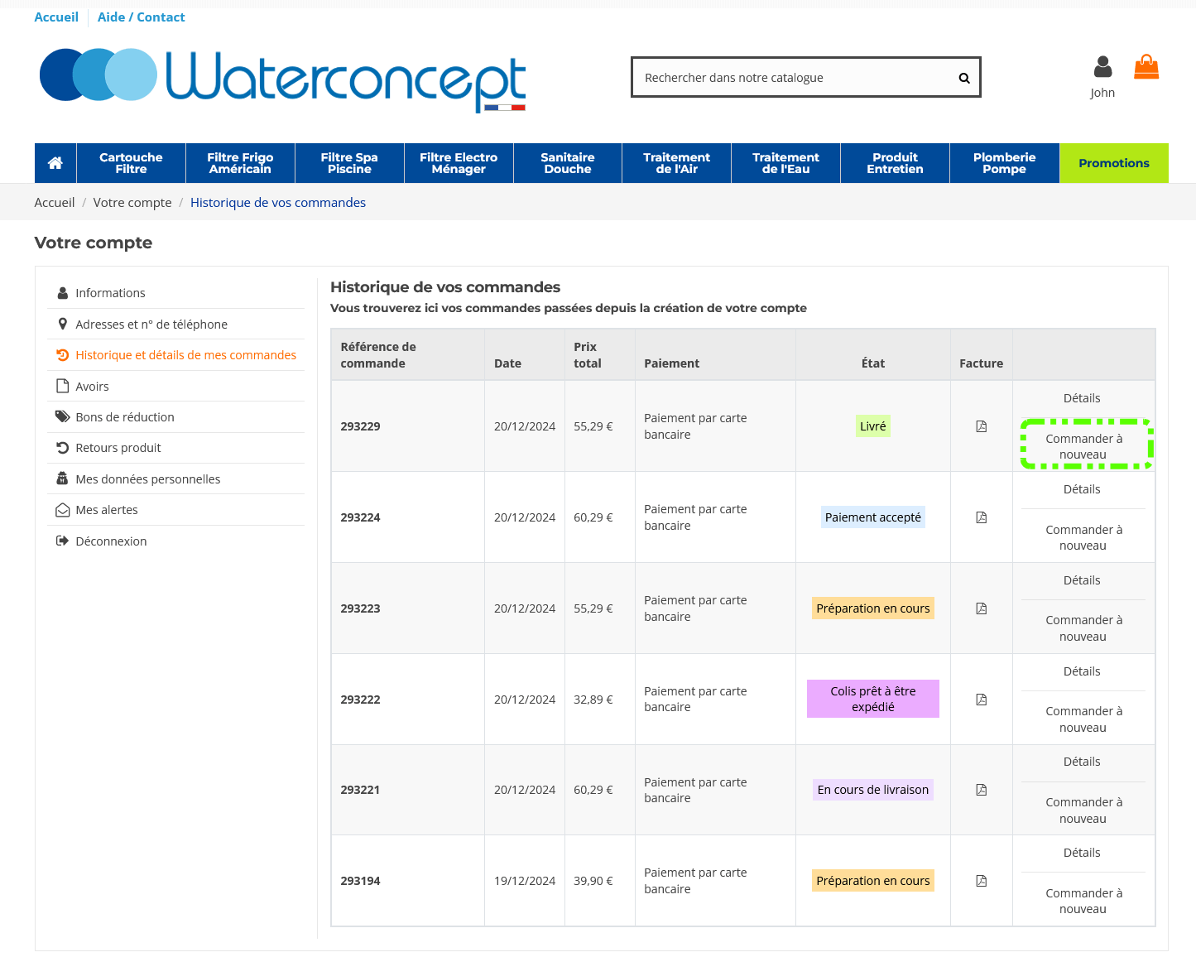Download invoice PDF for order 293222

pos(981,700)
